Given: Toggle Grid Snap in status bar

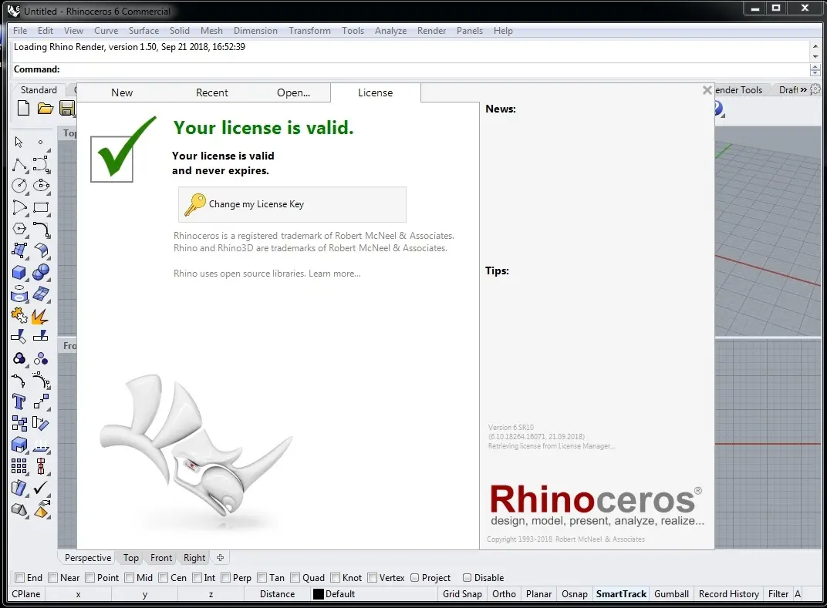Looking at the screenshot, I should click(463, 594).
